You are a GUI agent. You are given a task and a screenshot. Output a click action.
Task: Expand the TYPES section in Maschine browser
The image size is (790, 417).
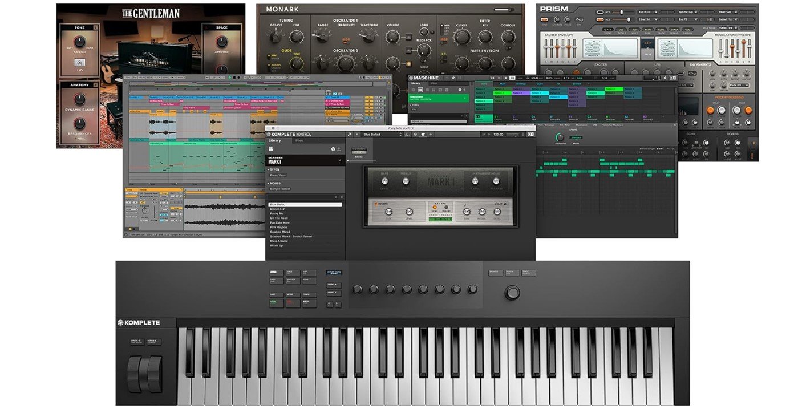click(411, 105)
